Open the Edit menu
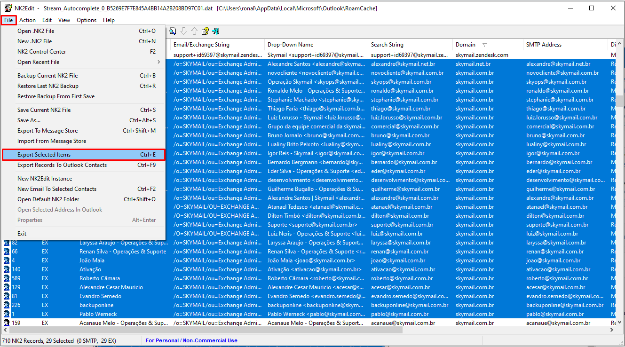625x347 pixels. pos(47,20)
